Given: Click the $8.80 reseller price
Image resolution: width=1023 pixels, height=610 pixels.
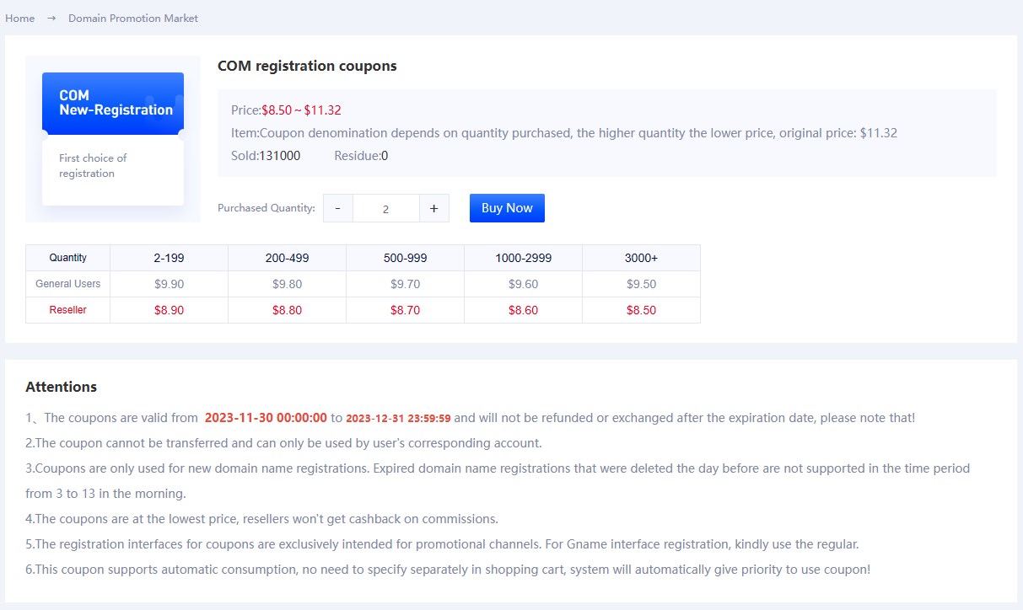Looking at the screenshot, I should tap(287, 310).
